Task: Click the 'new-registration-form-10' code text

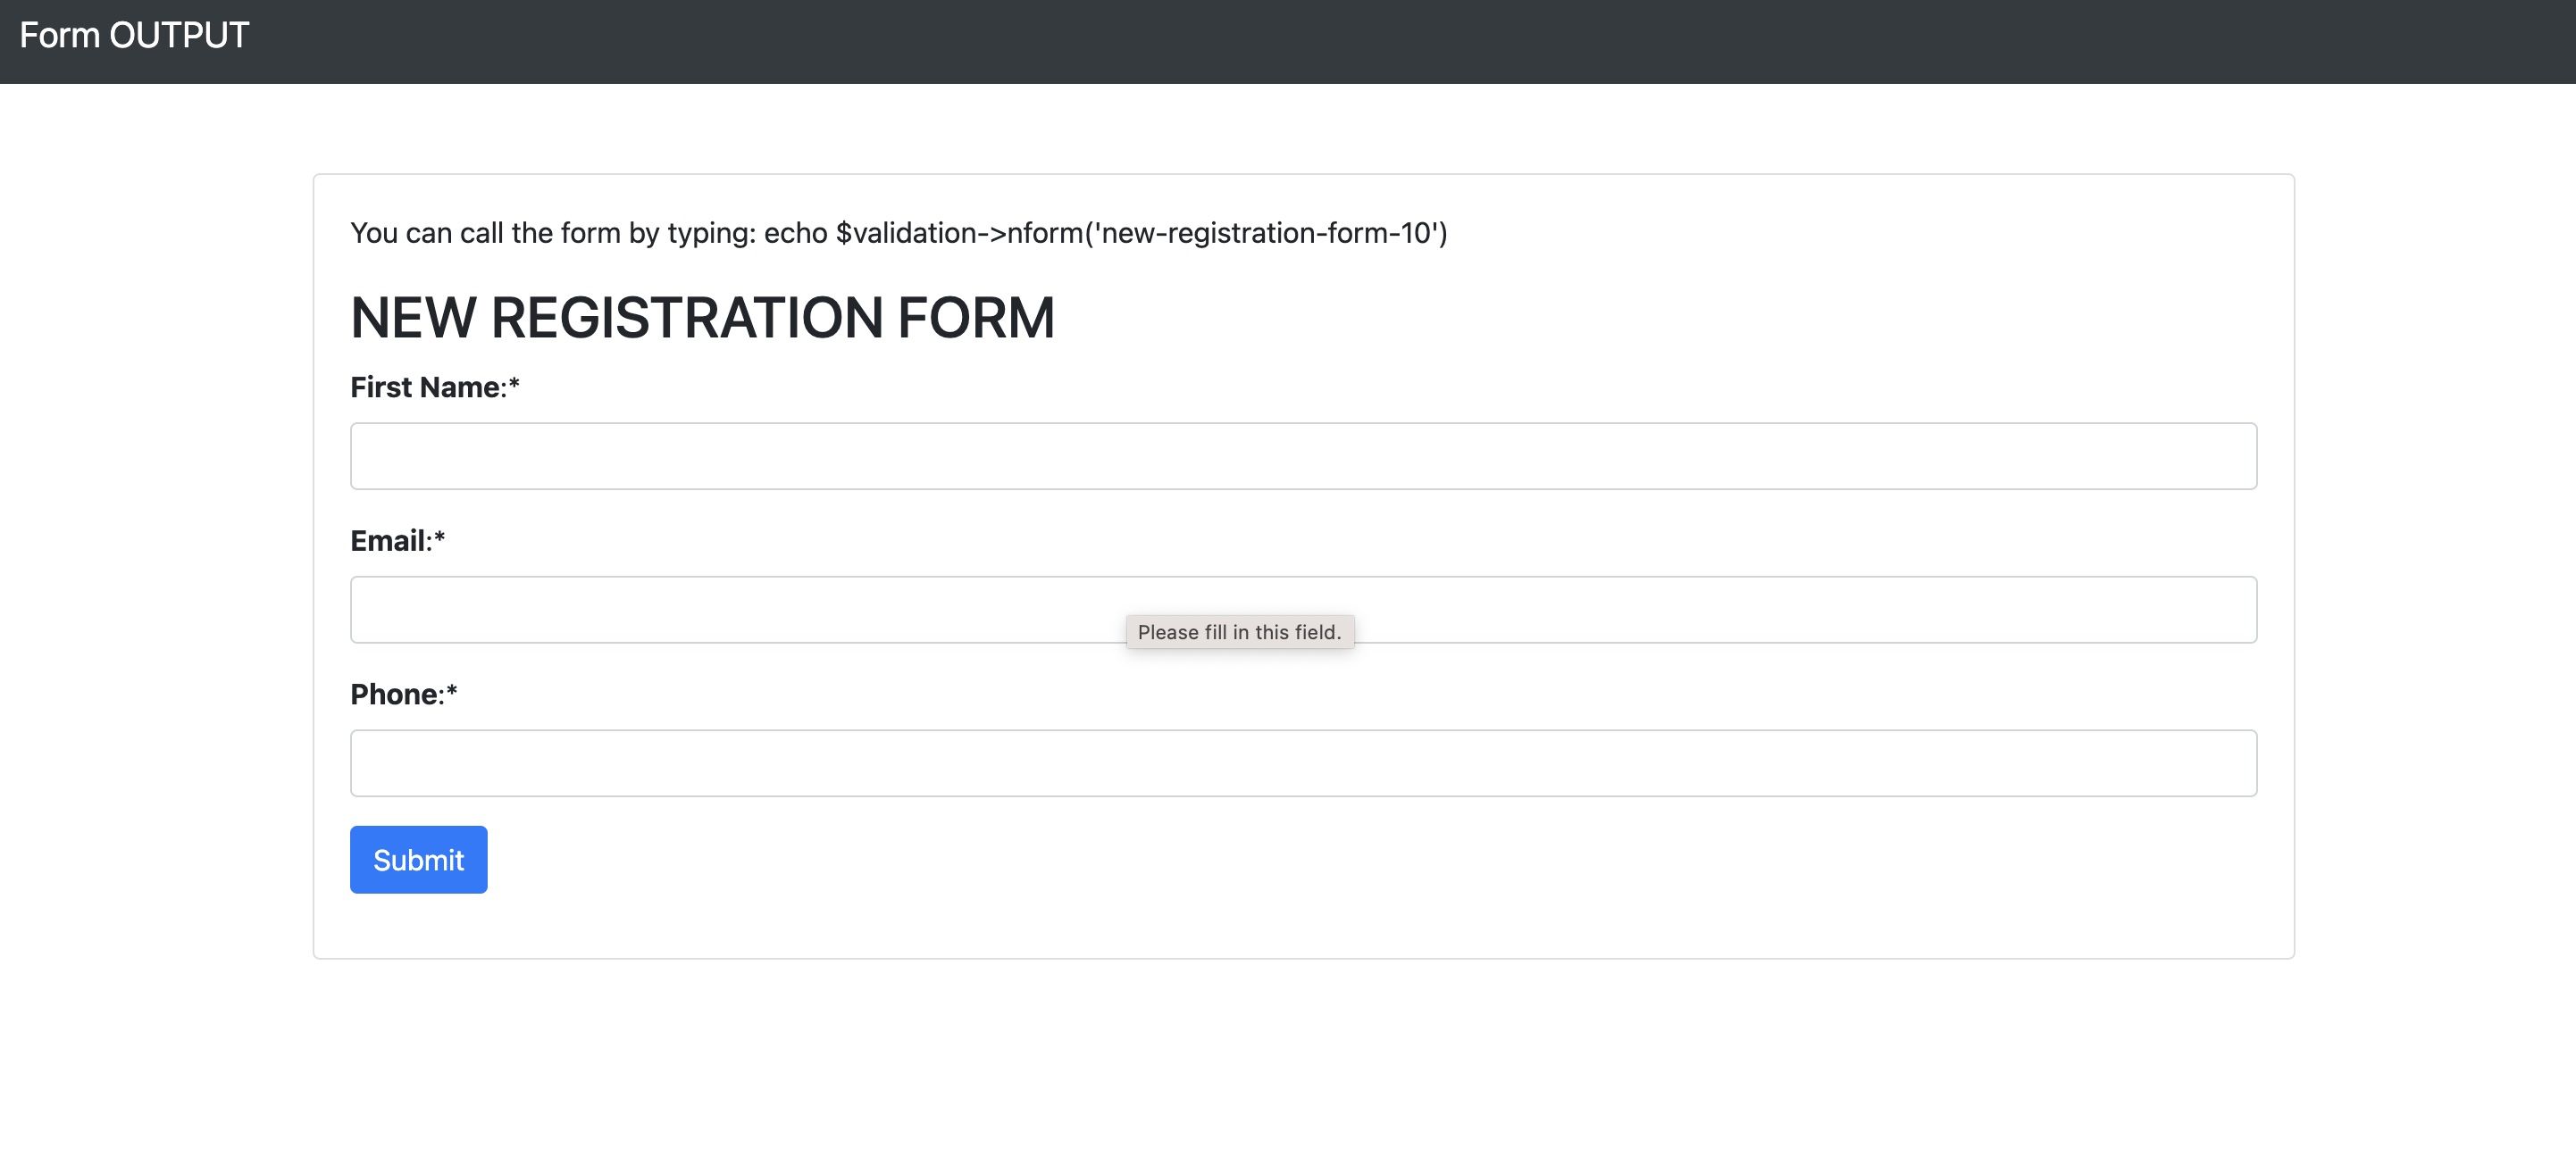Action: (1267, 234)
